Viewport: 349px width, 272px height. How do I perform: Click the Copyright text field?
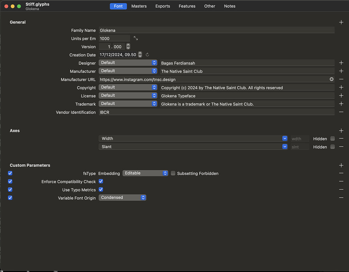click(247, 88)
